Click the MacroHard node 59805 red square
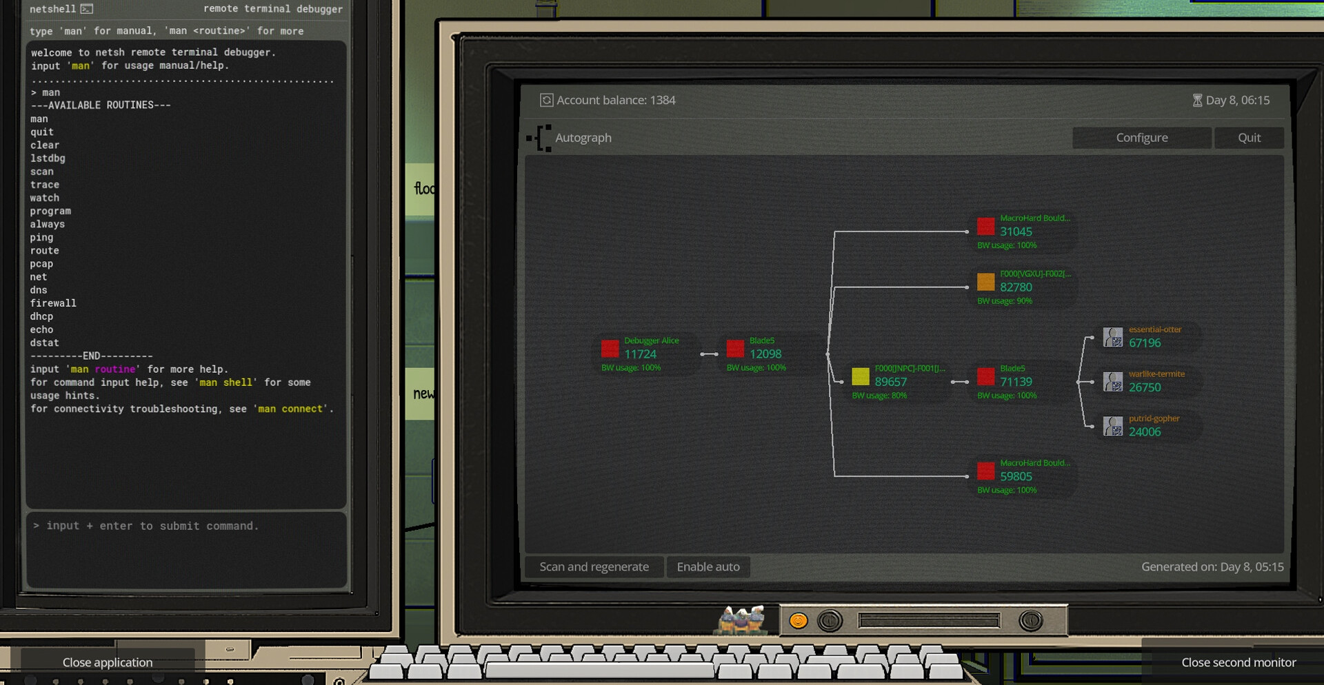Viewport: 1324px width, 685px height. [985, 471]
